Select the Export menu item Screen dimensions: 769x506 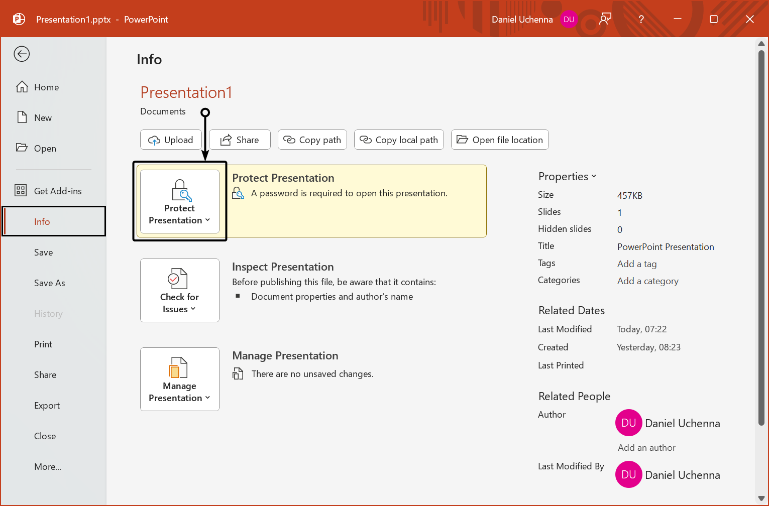(47, 405)
